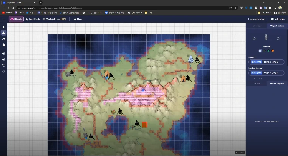This screenshot has width=288, height=156.
Task: Open a new browser tab
Action: (40, 3)
